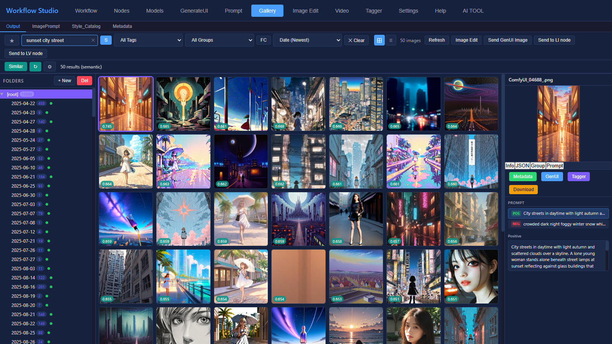The image size is (612, 344).
Task: Click the purple Tagger button in details panel
Action: (x=579, y=177)
